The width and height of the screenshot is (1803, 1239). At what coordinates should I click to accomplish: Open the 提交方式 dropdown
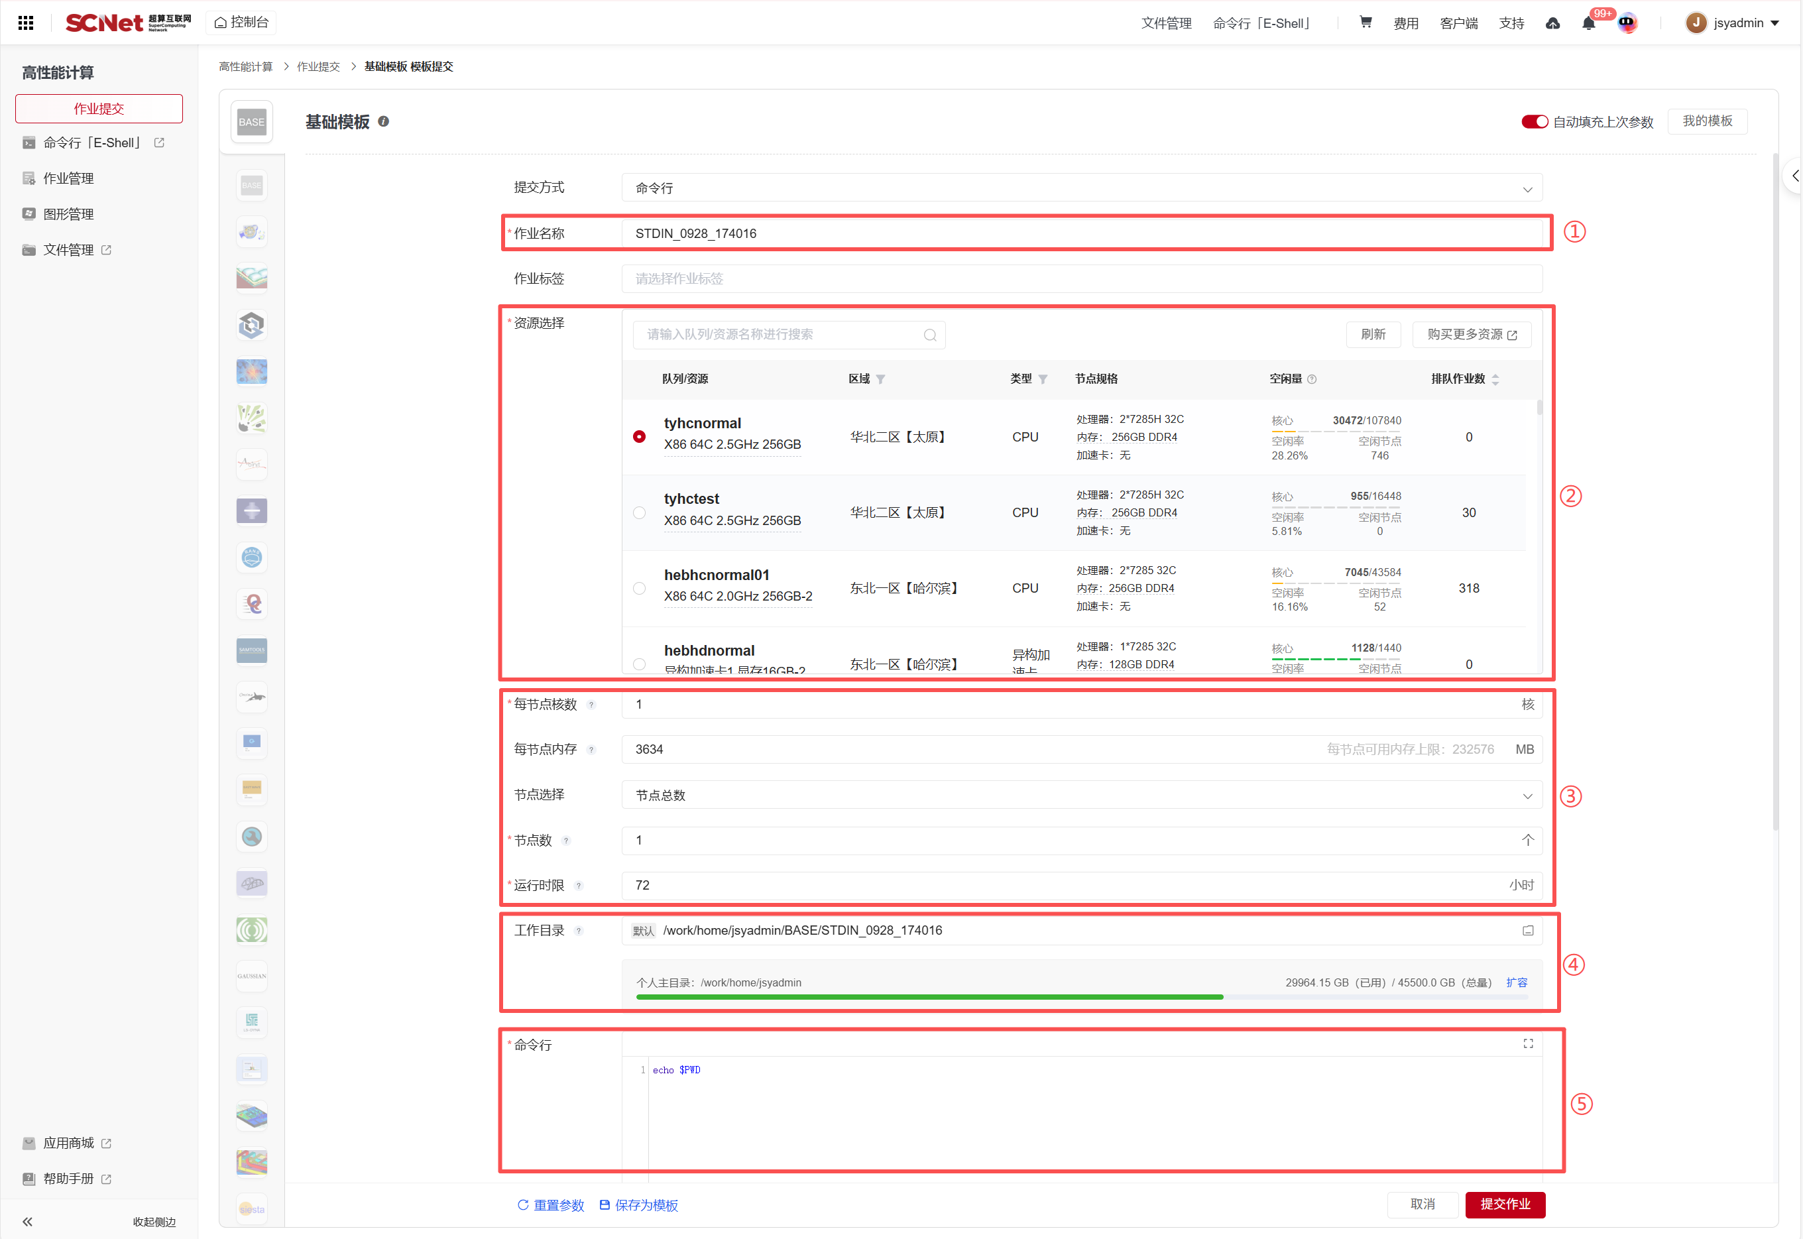1080,188
